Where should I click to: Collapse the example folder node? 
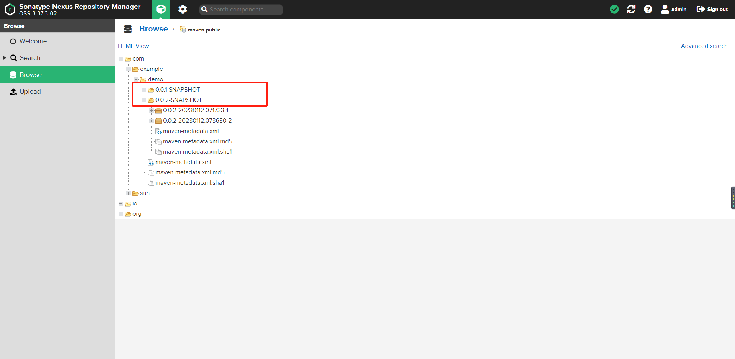129,69
